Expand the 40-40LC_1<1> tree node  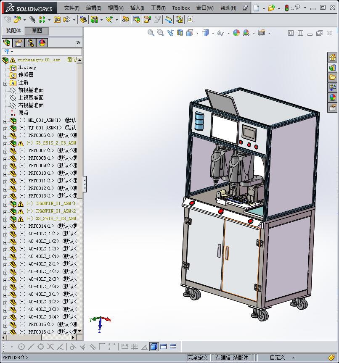[5, 235]
